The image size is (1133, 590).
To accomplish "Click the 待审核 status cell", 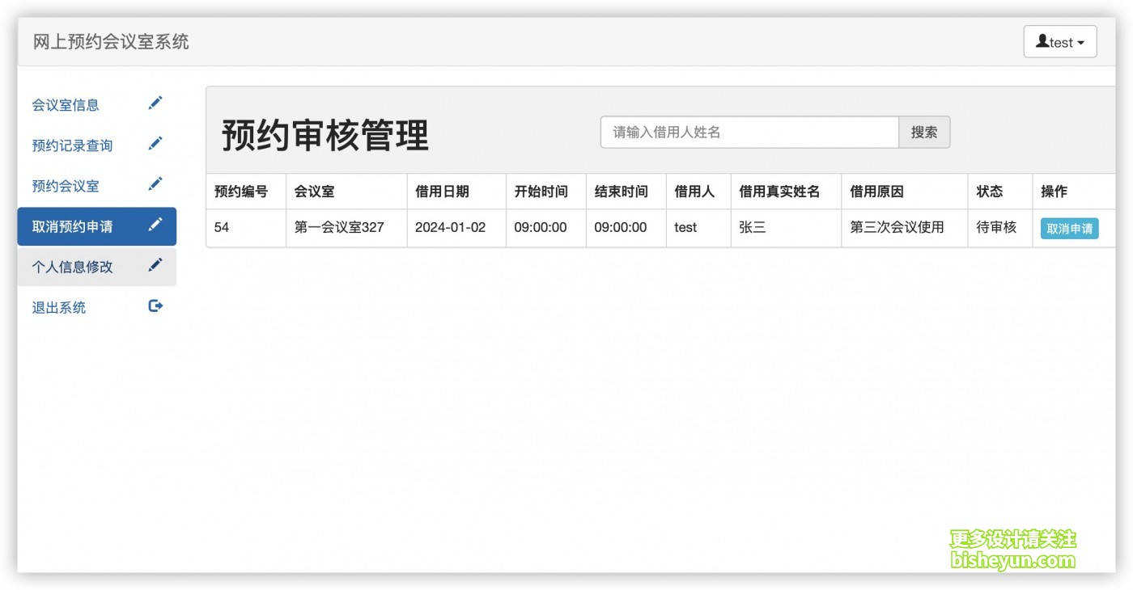I will click(x=1000, y=228).
